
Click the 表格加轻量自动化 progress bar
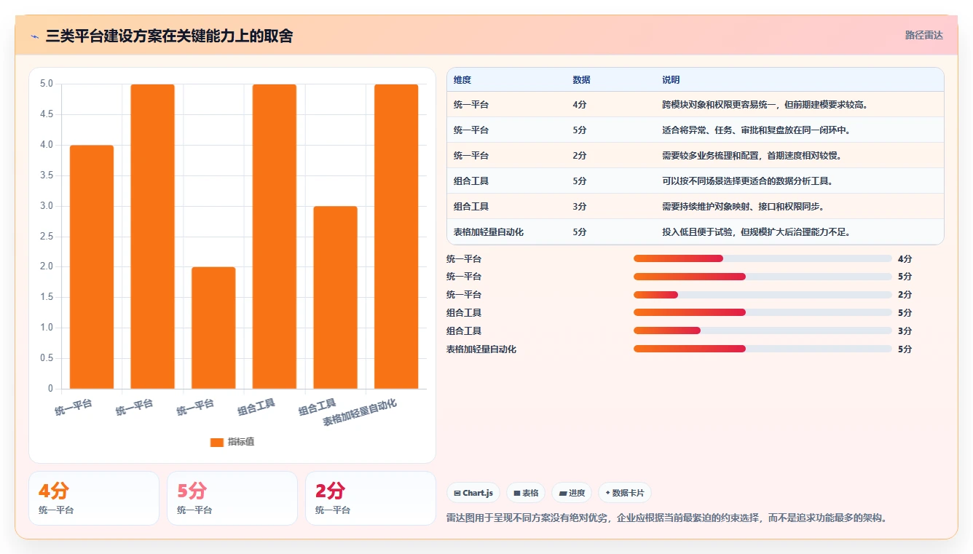pyautogui.click(x=763, y=349)
